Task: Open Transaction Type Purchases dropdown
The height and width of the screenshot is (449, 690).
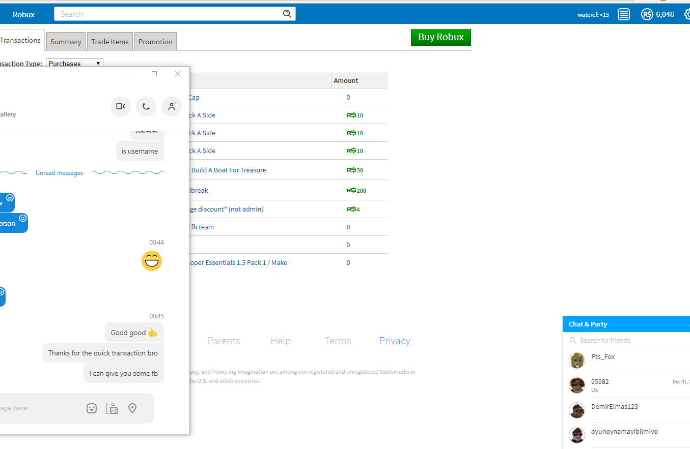Action: pyautogui.click(x=74, y=64)
